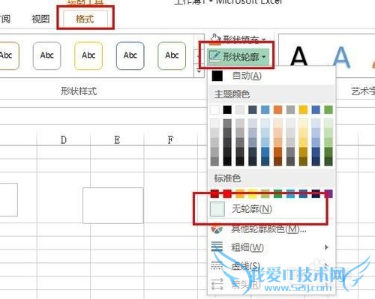Pick the light gray theme color swatch in top row

tap(240, 109)
